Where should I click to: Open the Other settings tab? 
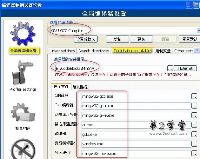(184, 51)
